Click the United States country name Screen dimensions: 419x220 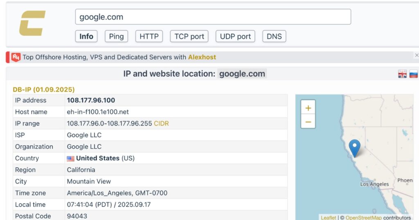pyautogui.click(x=98, y=158)
